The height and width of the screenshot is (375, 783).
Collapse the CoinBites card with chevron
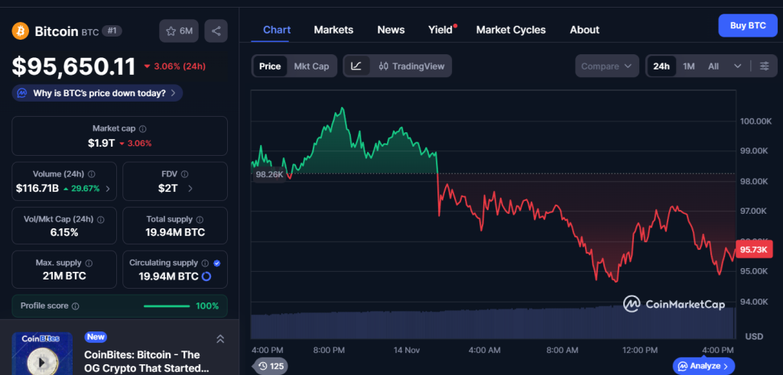pyautogui.click(x=220, y=339)
